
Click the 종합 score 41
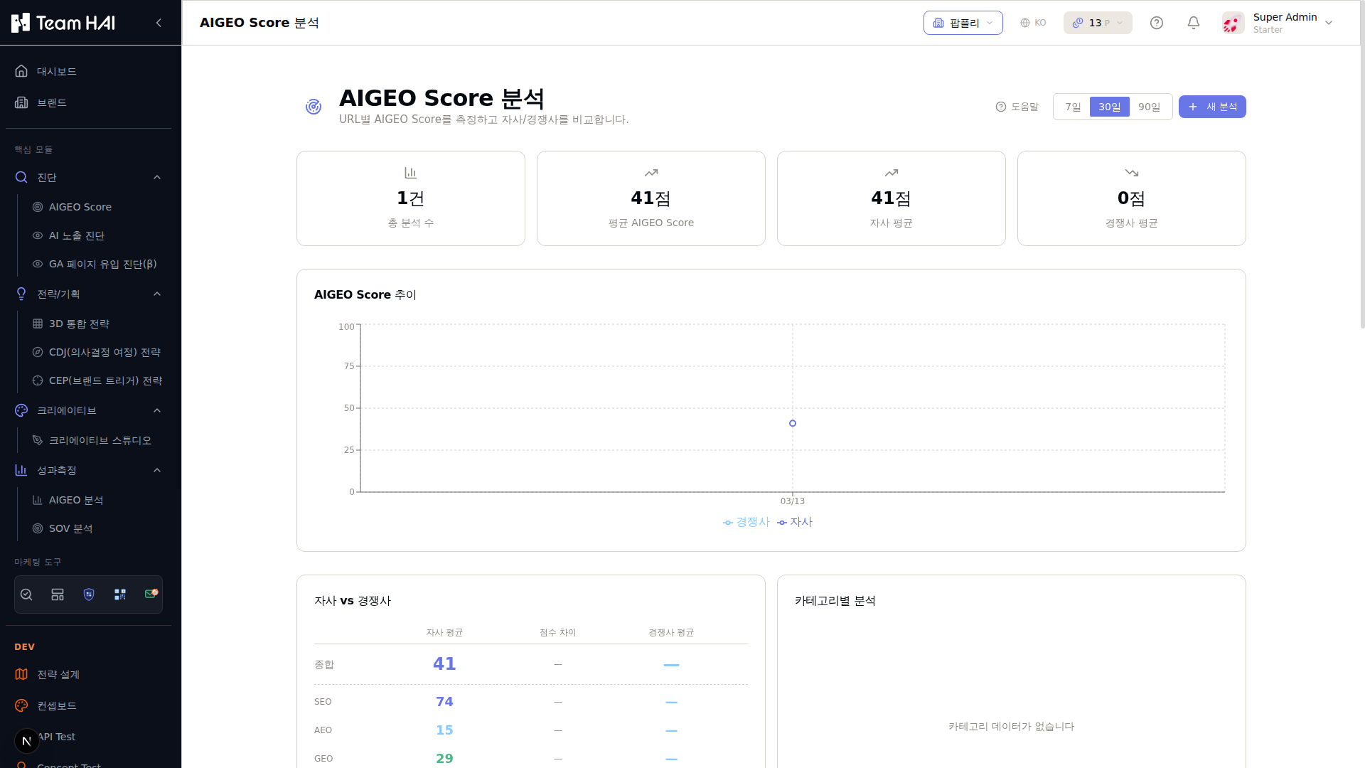(x=444, y=664)
